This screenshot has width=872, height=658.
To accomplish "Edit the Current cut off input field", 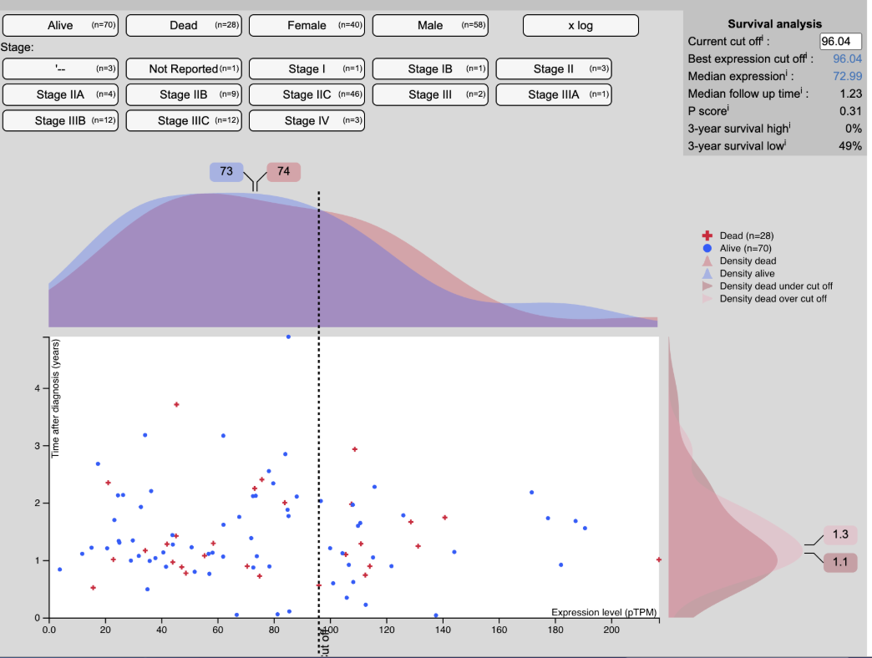I will (840, 42).
